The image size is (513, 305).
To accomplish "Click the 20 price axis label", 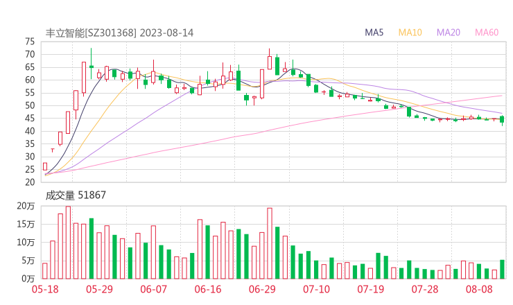I will (x=30, y=182).
